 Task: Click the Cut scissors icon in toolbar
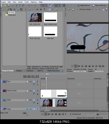pyautogui.click(x=16, y=6)
